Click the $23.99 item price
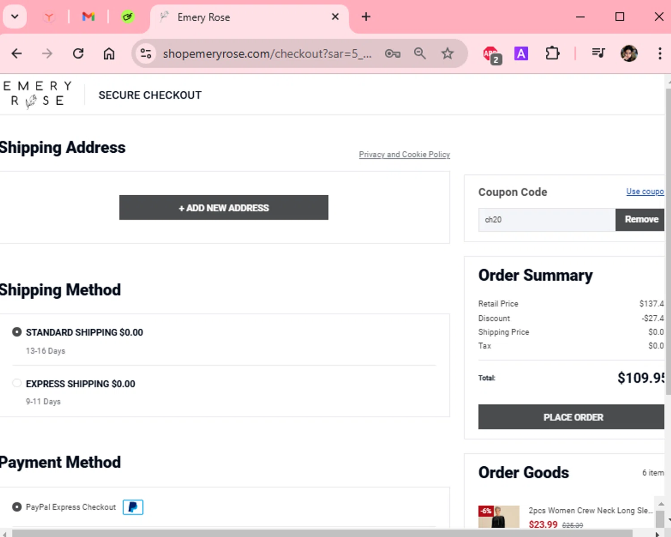Image resolution: width=671 pixels, height=537 pixels. click(543, 524)
